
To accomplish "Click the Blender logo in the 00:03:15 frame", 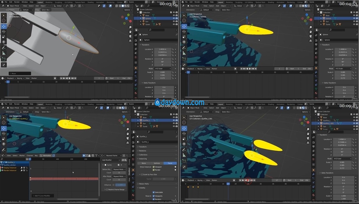I will [2, 2].
